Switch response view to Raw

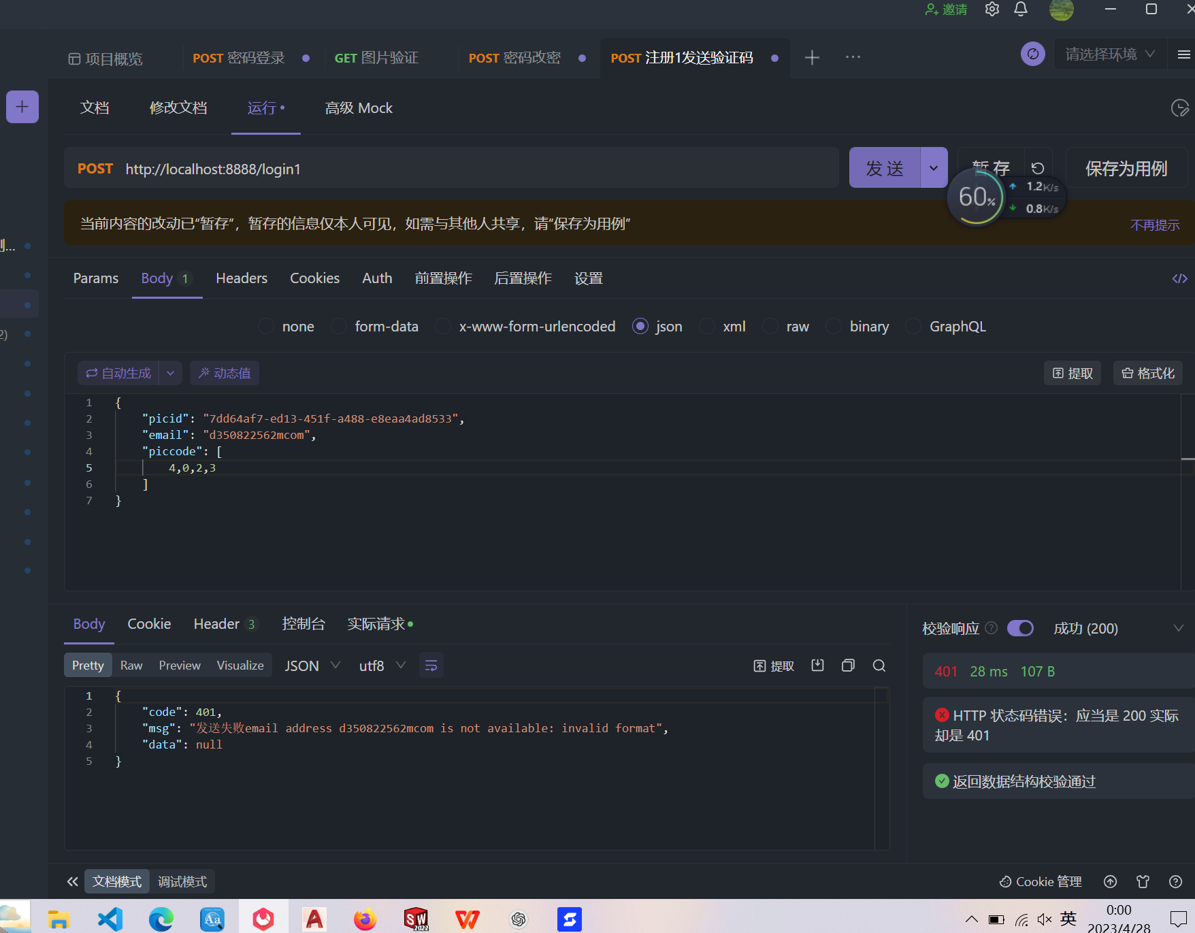[131, 666]
